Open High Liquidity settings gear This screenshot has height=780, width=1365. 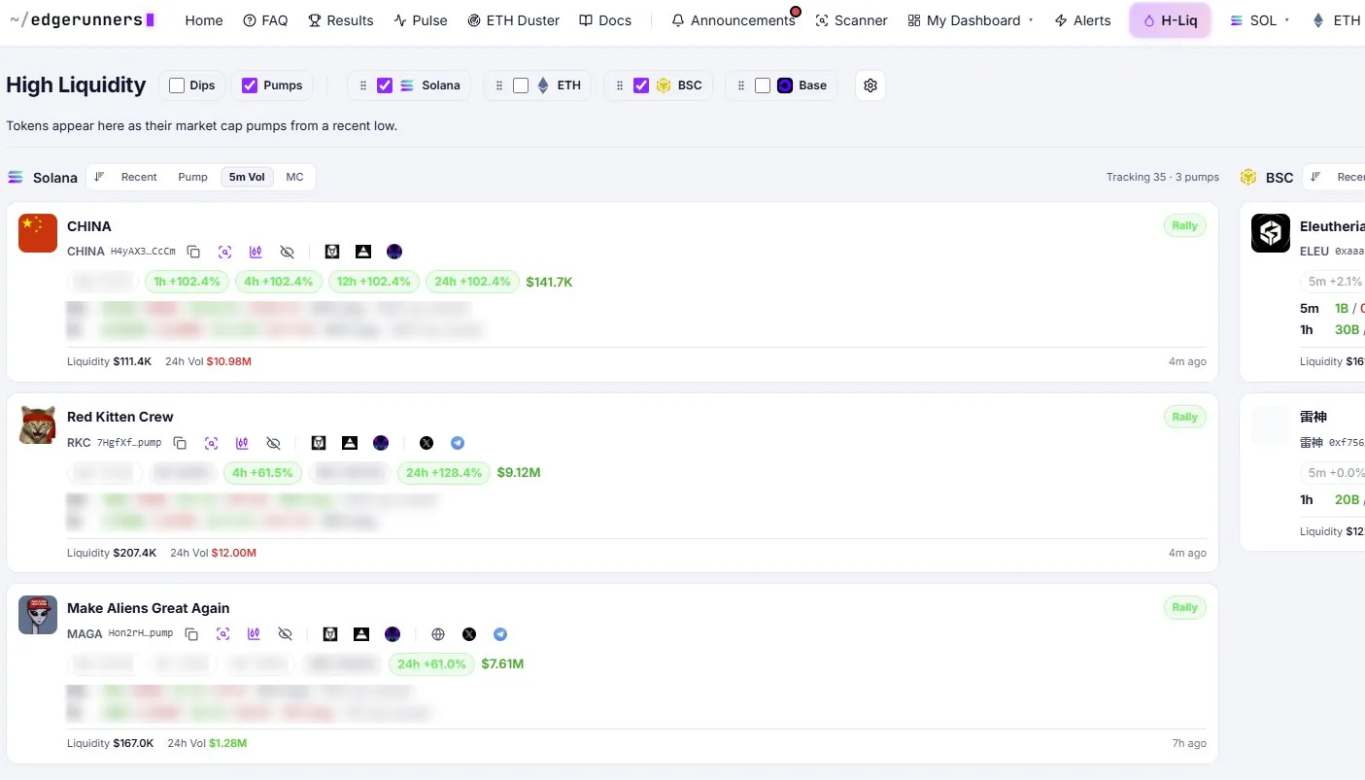pos(870,85)
